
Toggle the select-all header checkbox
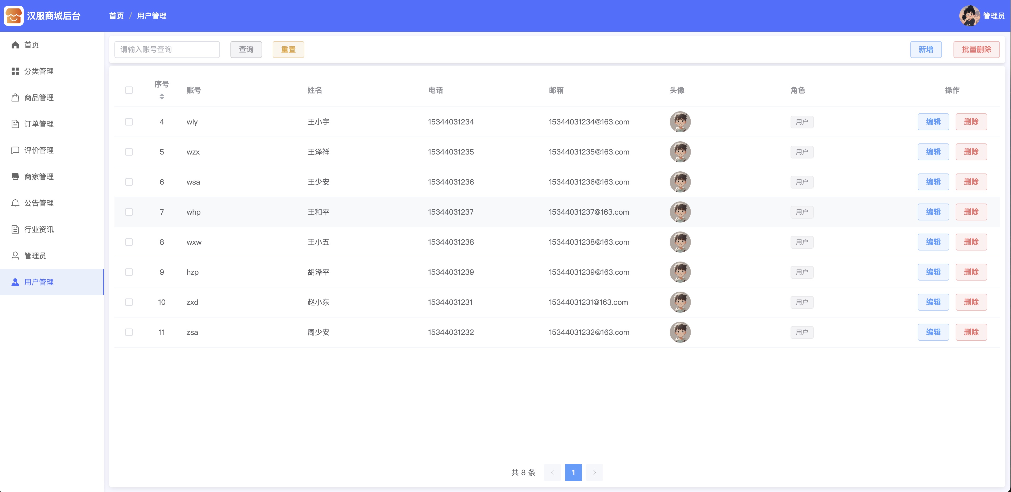[x=129, y=90]
